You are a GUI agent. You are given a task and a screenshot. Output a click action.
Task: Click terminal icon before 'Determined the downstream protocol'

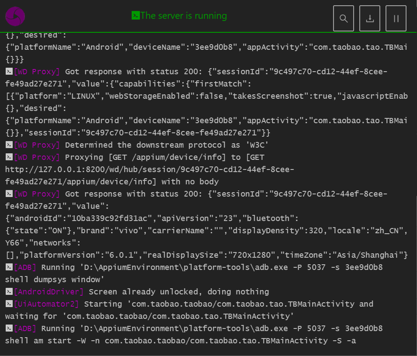9,145
